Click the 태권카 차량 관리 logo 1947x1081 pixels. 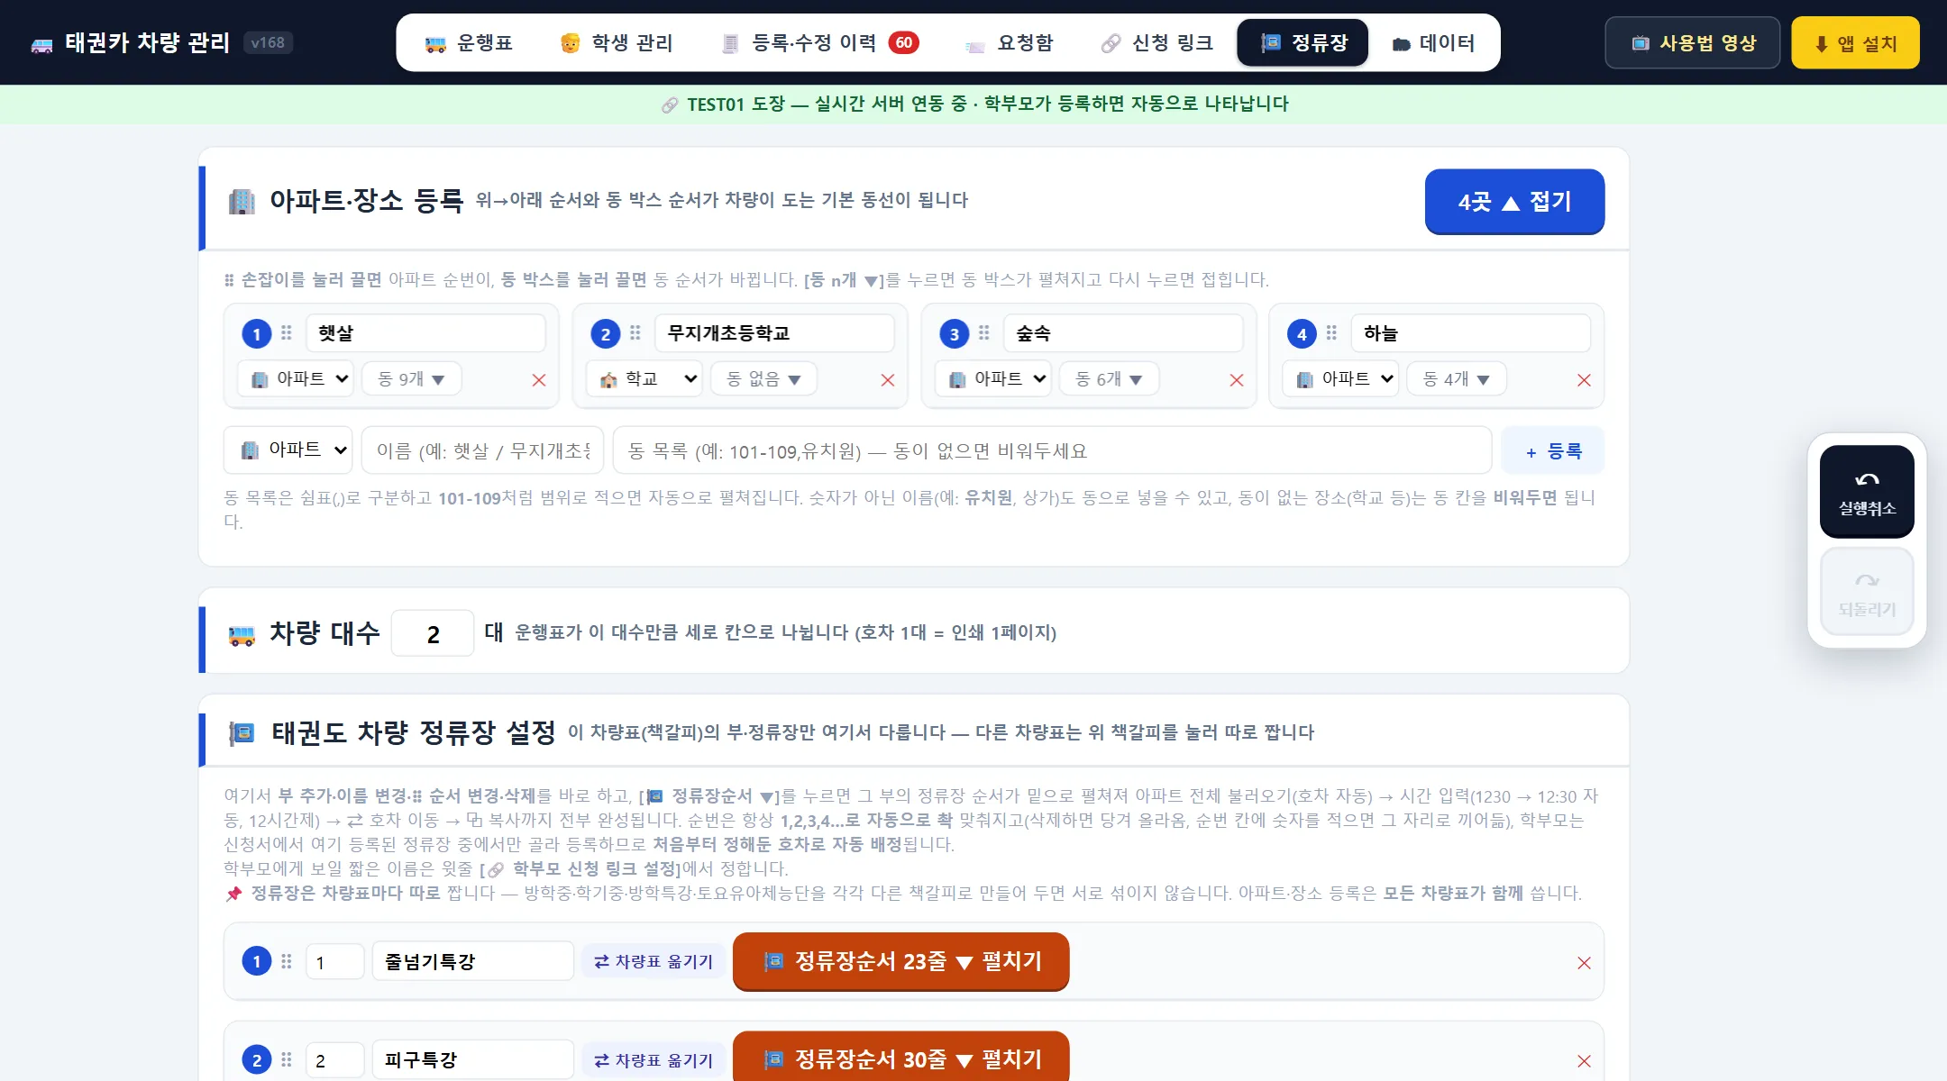131,42
